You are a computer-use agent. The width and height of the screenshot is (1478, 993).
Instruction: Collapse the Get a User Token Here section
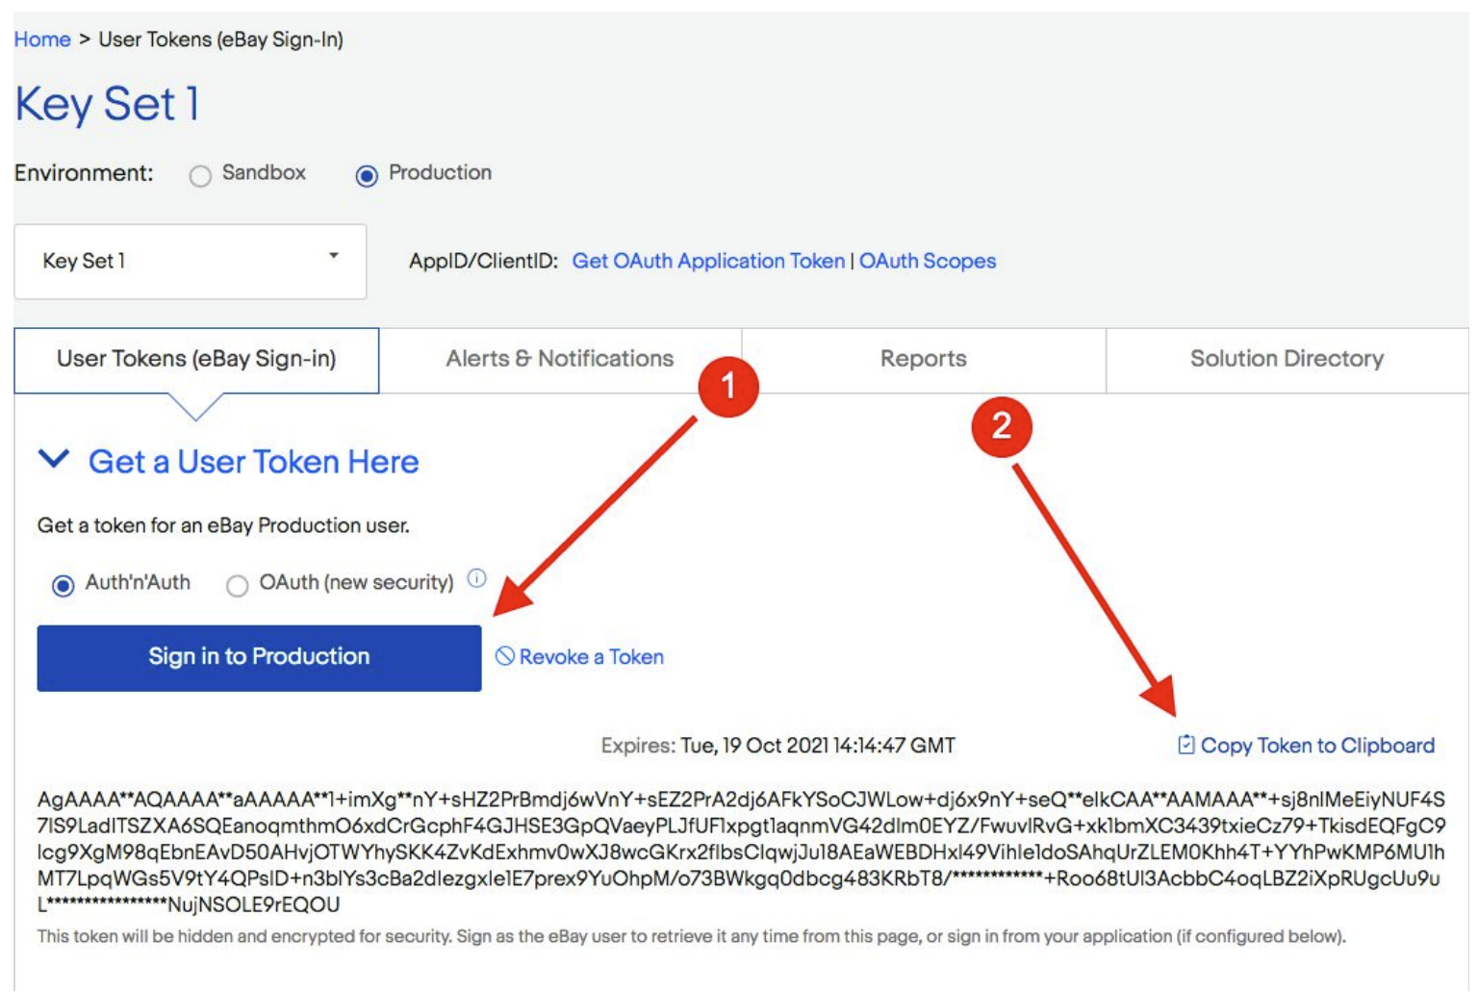coord(54,460)
